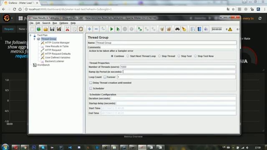This screenshot has height=150, width=267.
Task: Click the Collapse All minus icon
Action: point(96,29)
